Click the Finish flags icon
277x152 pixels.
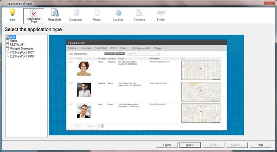coord(161,13)
